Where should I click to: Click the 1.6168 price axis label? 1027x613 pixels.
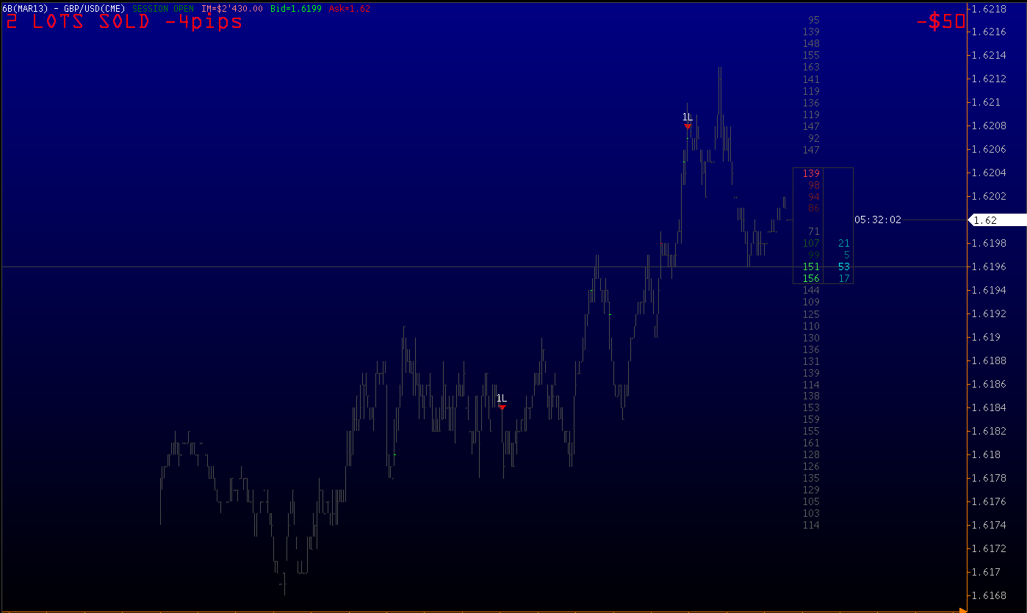(988, 596)
